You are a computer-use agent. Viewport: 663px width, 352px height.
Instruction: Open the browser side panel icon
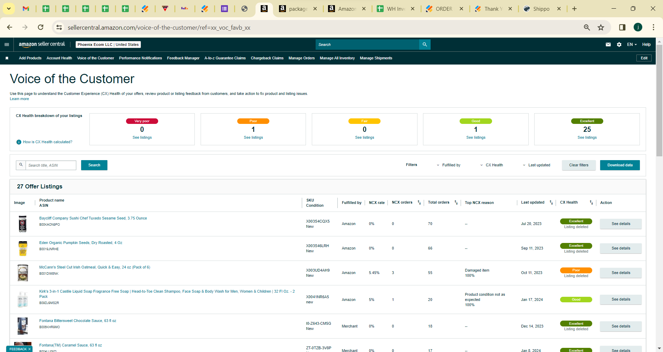622,27
